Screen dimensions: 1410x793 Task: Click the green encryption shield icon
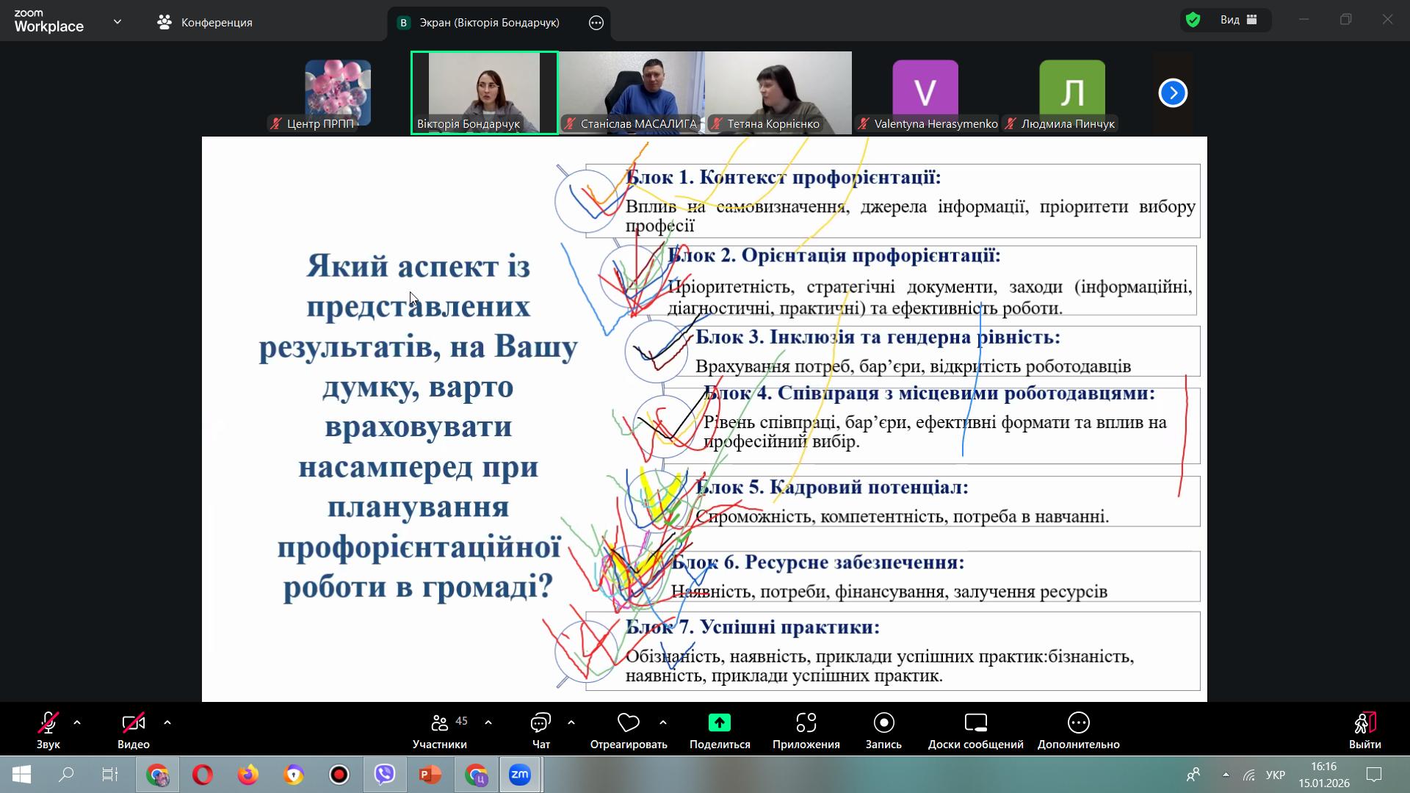(1193, 20)
